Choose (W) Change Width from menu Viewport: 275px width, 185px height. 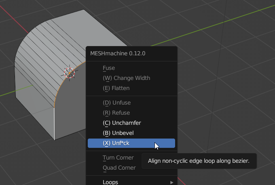pyautogui.click(x=126, y=78)
